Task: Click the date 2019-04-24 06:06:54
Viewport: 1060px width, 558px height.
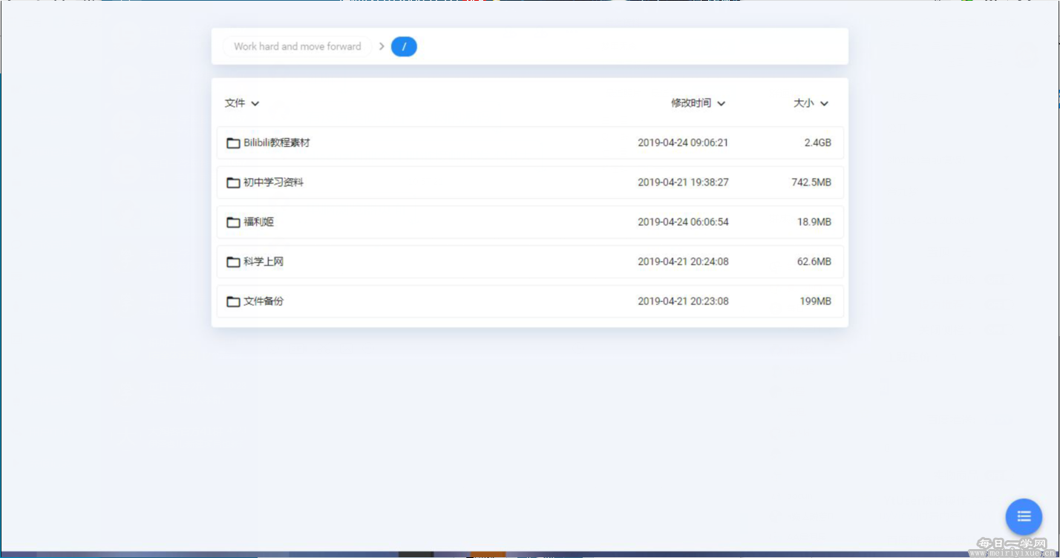Action: tap(683, 222)
